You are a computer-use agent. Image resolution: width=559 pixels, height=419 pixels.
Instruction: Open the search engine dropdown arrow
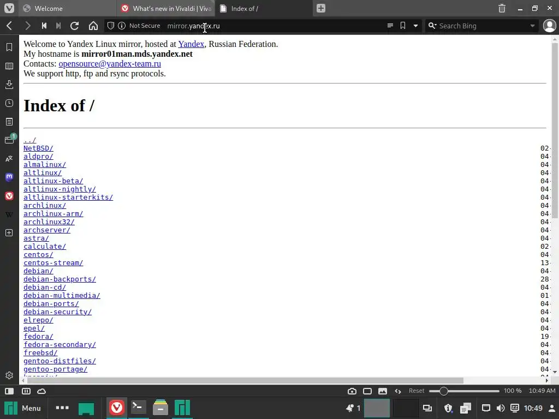coord(532,26)
